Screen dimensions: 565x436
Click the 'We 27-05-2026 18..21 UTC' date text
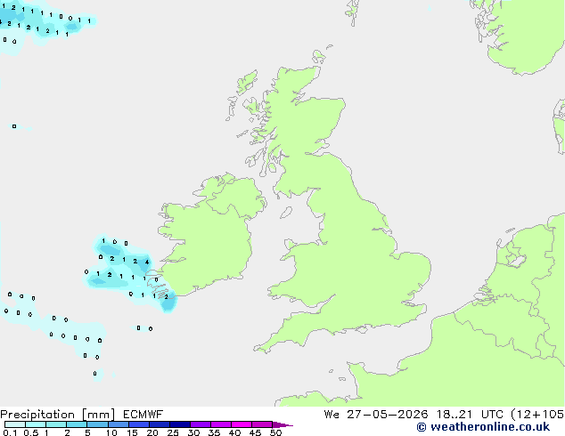click(x=414, y=415)
